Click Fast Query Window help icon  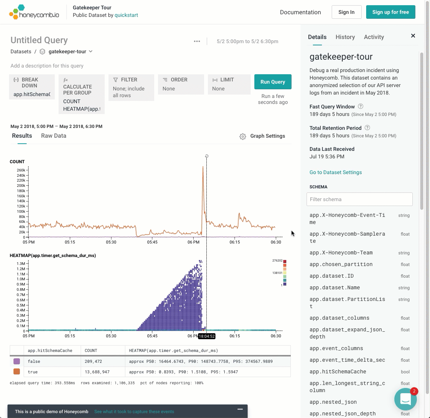click(x=361, y=107)
